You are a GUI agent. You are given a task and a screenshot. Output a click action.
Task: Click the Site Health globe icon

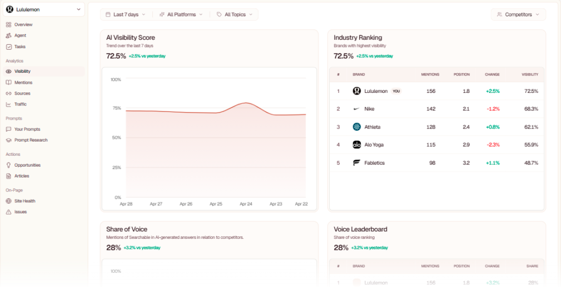point(9,201)
